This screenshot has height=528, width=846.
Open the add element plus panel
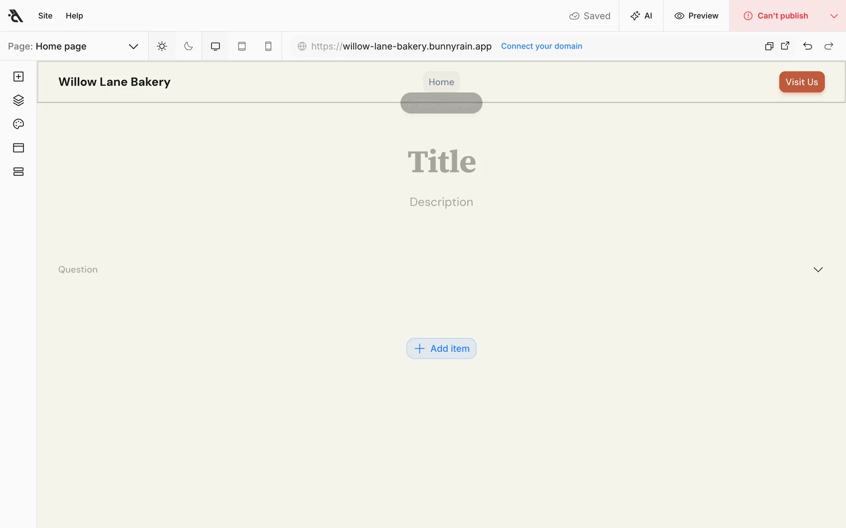point(19,77)
